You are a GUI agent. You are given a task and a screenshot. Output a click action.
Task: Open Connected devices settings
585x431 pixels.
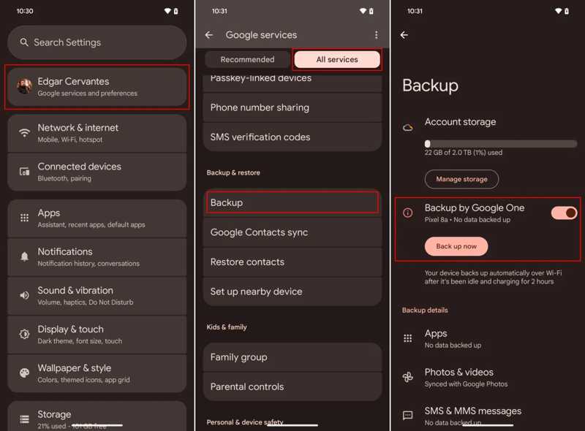point(97,172)
